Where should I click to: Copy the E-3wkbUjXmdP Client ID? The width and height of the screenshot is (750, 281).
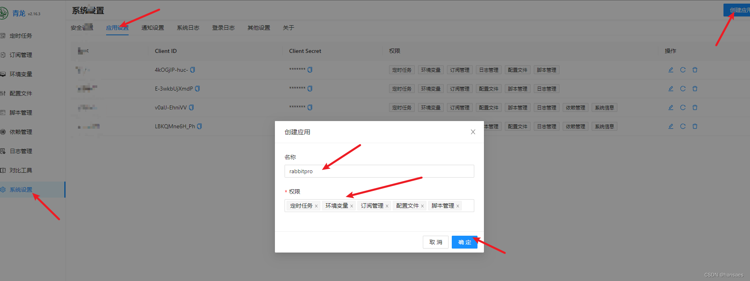click(x=197, y=89)
